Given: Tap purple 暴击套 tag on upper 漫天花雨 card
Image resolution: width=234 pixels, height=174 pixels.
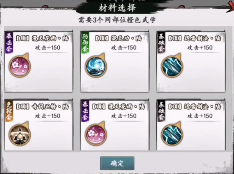Looking at the screenshot, I should (x=9, y=43).
